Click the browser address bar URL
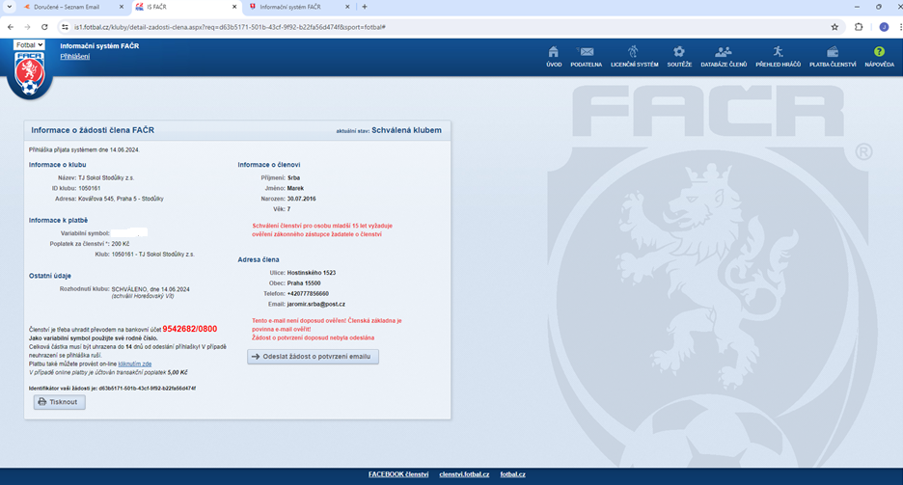 [230, 27]
